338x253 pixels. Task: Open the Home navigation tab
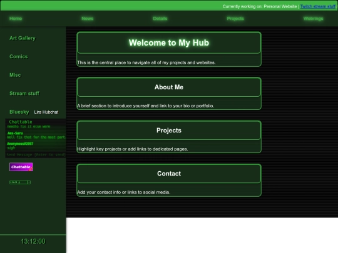tap(16, 19)
